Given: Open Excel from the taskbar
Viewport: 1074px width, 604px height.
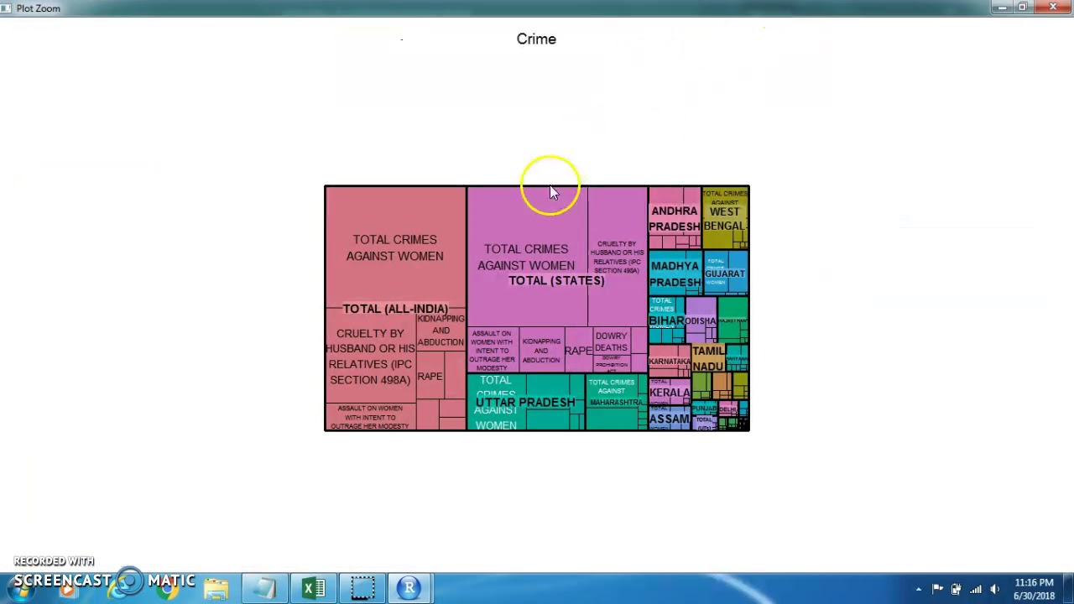Looking at the screenshot, I should pyautogui.click(x=314, y=588).
